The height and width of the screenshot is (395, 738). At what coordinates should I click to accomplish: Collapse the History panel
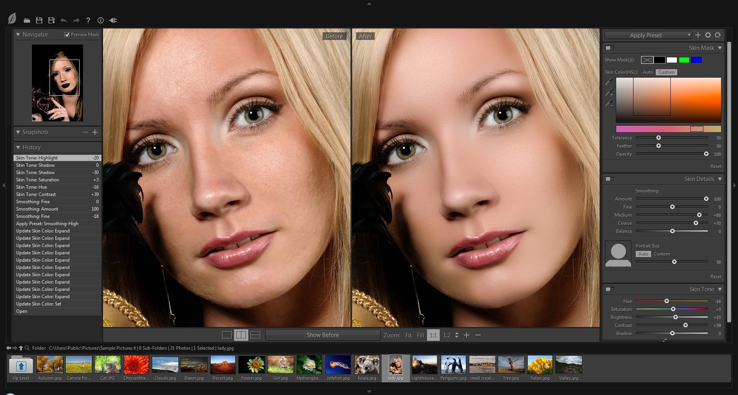18,147
